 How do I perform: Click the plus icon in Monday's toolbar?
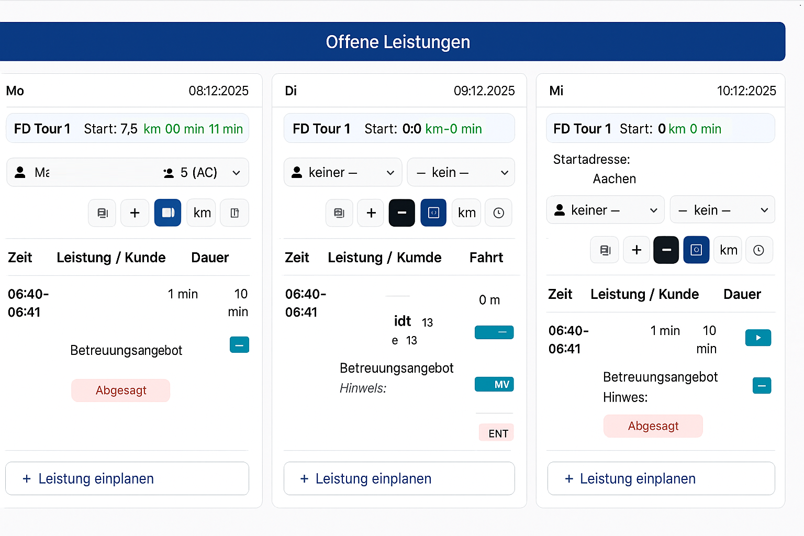coord(135,213)
